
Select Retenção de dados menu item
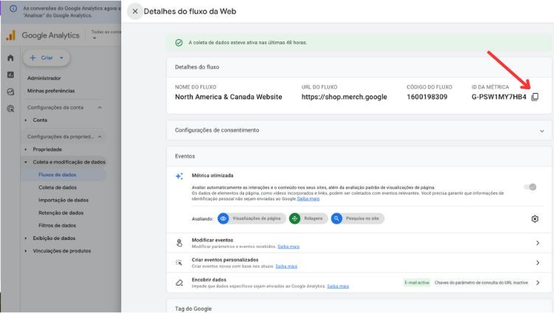pyautogui.click(x=61, y=213)
